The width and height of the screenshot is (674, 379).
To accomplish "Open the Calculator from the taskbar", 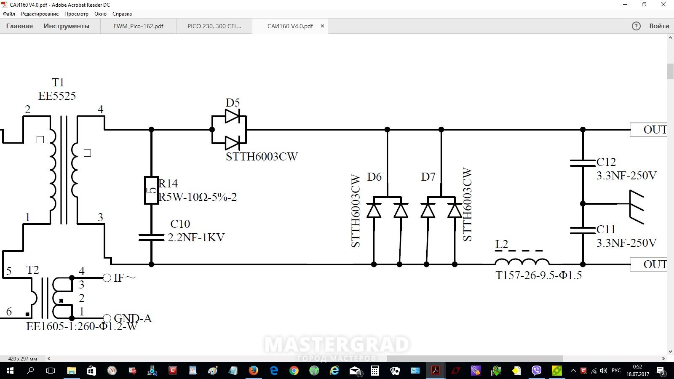I will [x=374, y=371].
